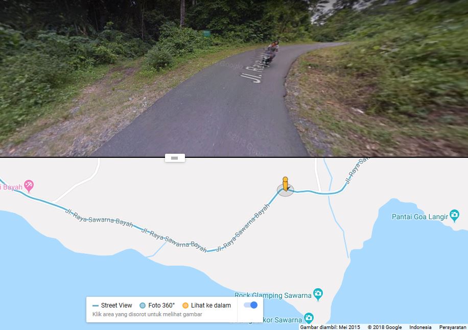Click the Foto 360° circle icon

point(143,305)
